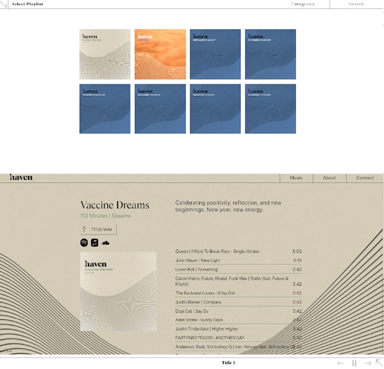
Task: Click the playlist description starting Celebrating positivity
Action: point(228,206)
